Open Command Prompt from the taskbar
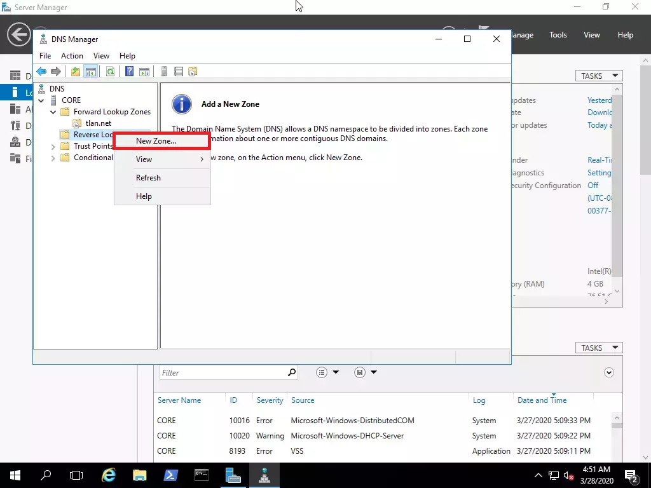The height and width of the screenshot is (488, 651). click(202, 475)
